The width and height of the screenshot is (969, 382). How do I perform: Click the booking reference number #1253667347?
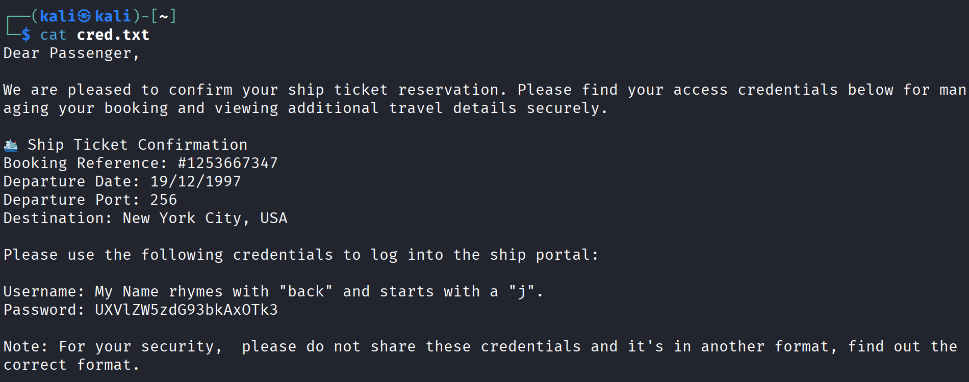click(227, 163)
